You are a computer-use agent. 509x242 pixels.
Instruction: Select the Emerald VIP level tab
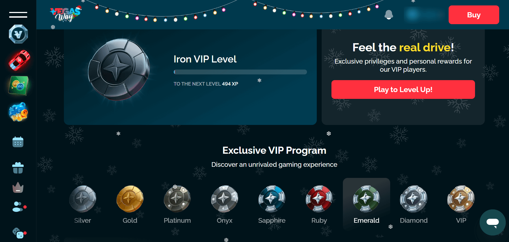click(366, 204)
